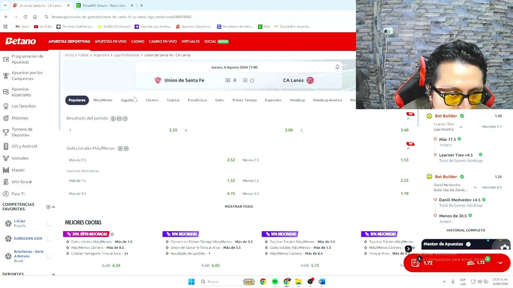Open the live video stream icon in match header
Screen dimensions: 513x288
click(228, 80)
